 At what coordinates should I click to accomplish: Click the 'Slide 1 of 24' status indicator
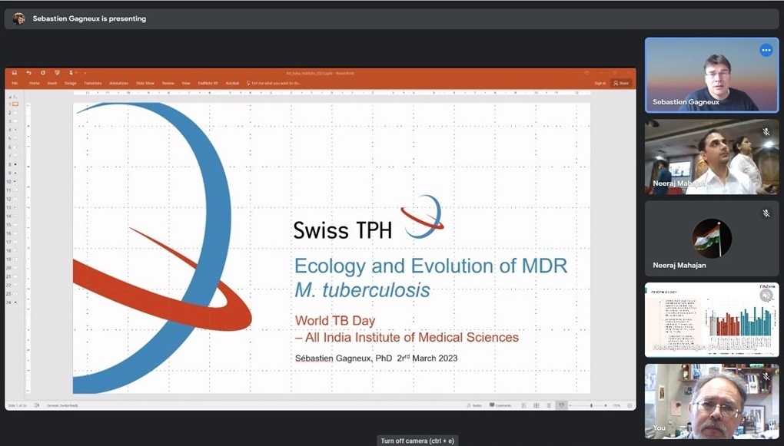(18, 405)
